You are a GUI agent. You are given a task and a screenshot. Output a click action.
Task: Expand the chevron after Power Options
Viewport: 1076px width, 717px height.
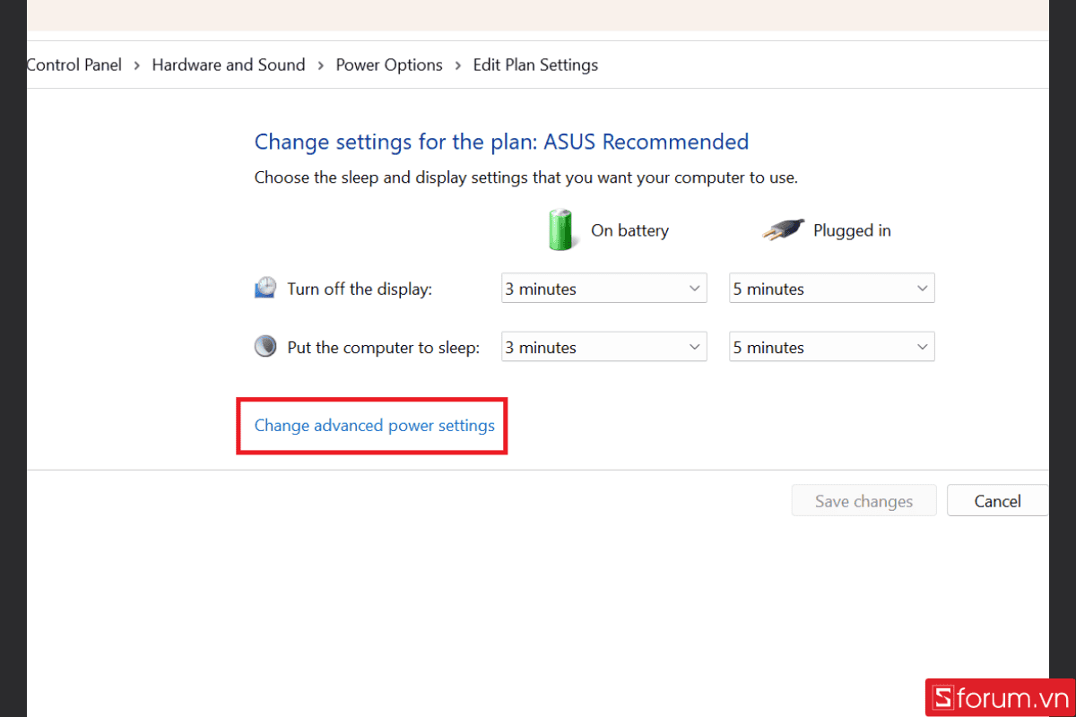pos(457,65)
